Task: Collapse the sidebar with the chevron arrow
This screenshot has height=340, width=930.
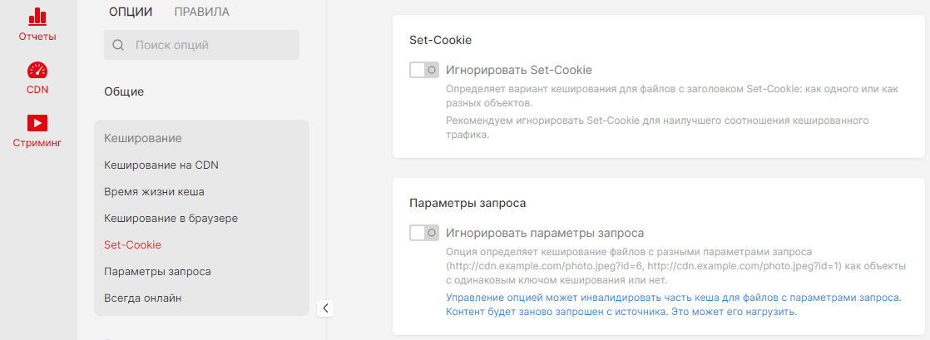Action: click(x=326, y=308)
